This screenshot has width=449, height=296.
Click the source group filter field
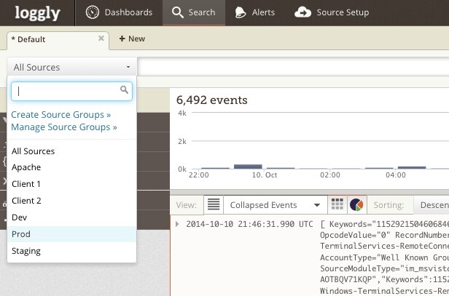pyautogui.click(x=66, y=91)
